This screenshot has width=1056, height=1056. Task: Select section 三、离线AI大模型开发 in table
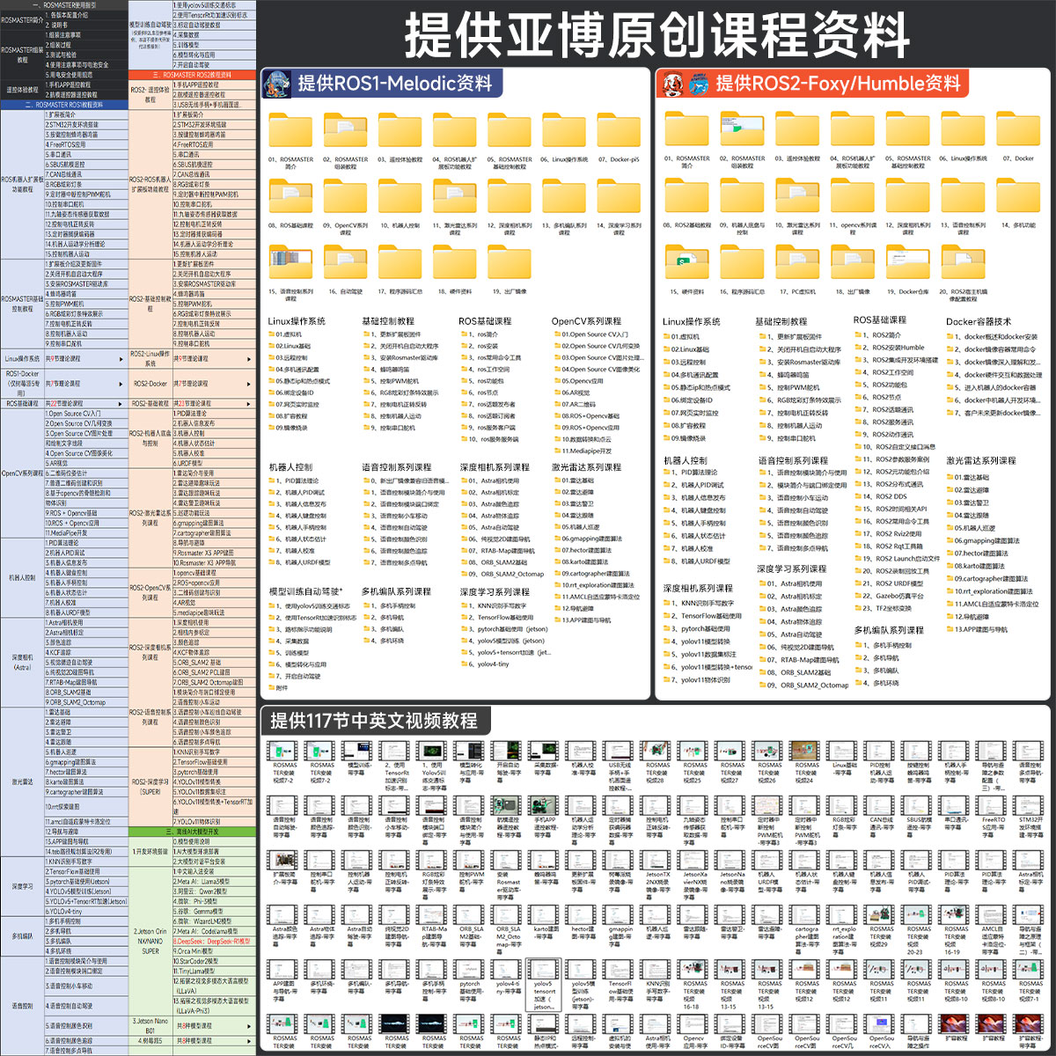[x=194, y=831]
